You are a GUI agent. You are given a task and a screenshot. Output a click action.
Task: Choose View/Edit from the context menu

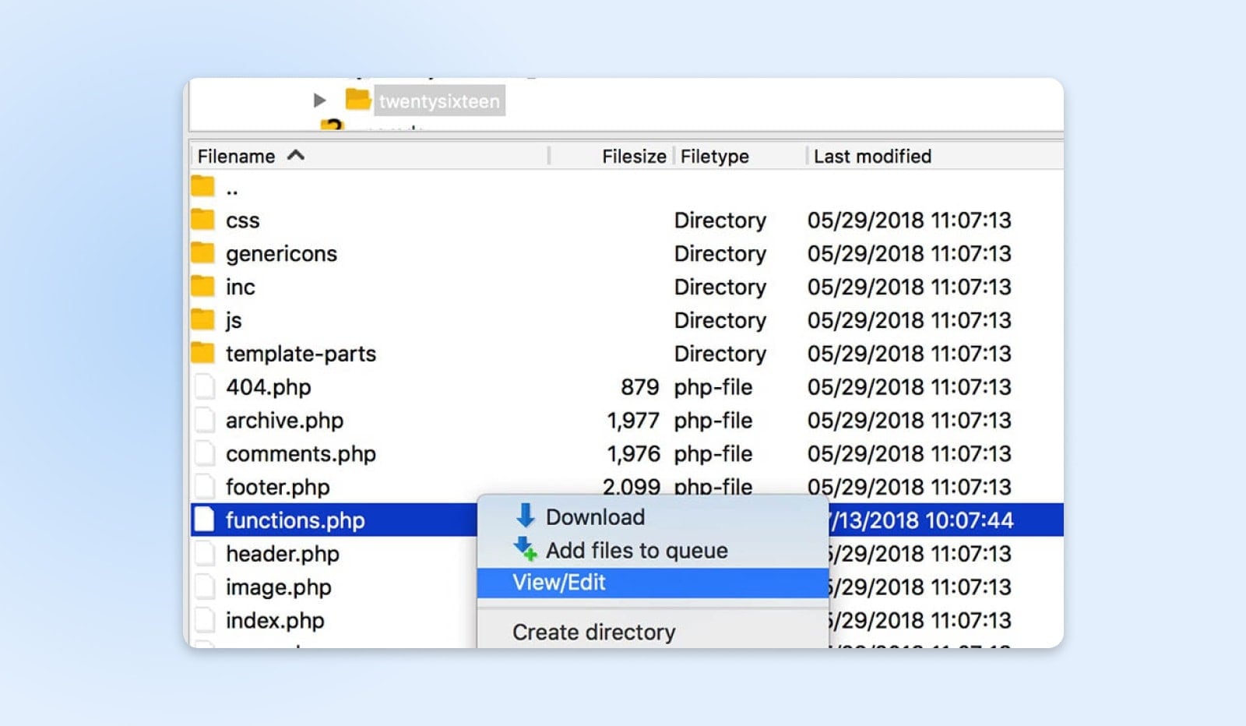click(x=559, y=583)
